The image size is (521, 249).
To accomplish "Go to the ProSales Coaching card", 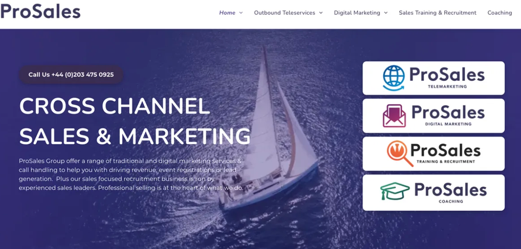I will pos(433,192).
